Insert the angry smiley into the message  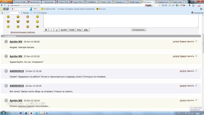pyautogui.click(x=8, y=17)
